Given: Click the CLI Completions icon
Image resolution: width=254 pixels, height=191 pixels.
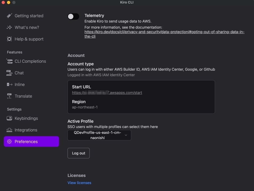Looking at the screenshot, I should [10, 61].
